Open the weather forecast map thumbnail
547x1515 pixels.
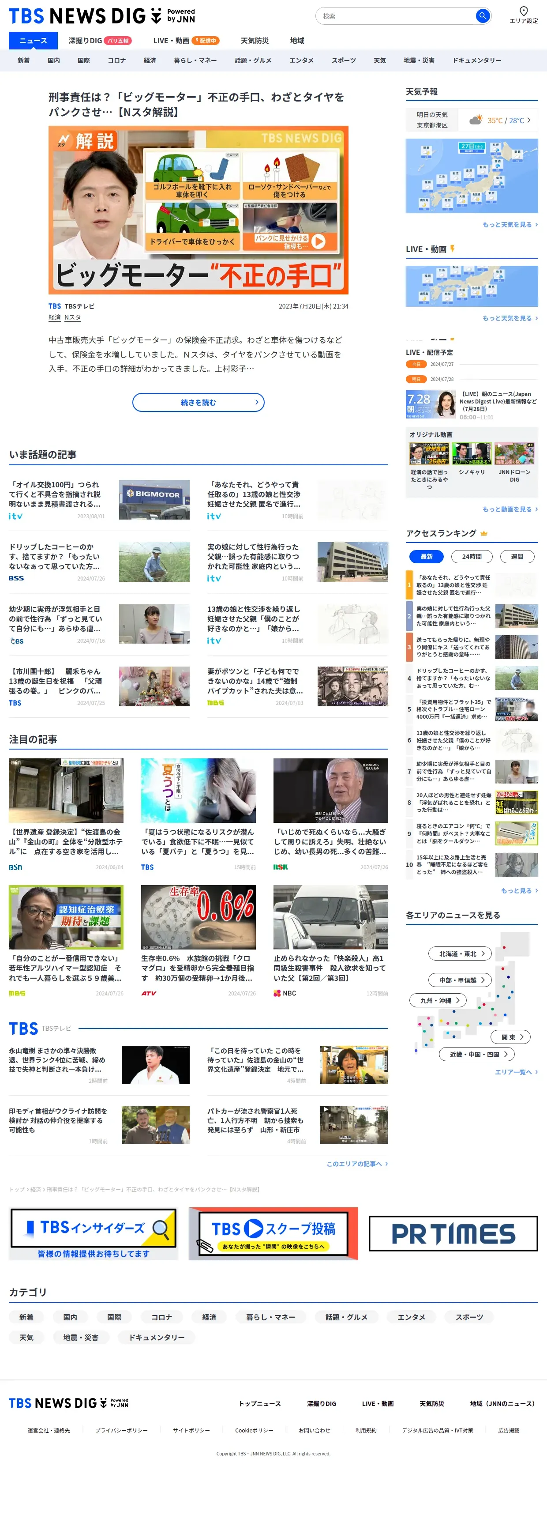click(x=472, y=175)
